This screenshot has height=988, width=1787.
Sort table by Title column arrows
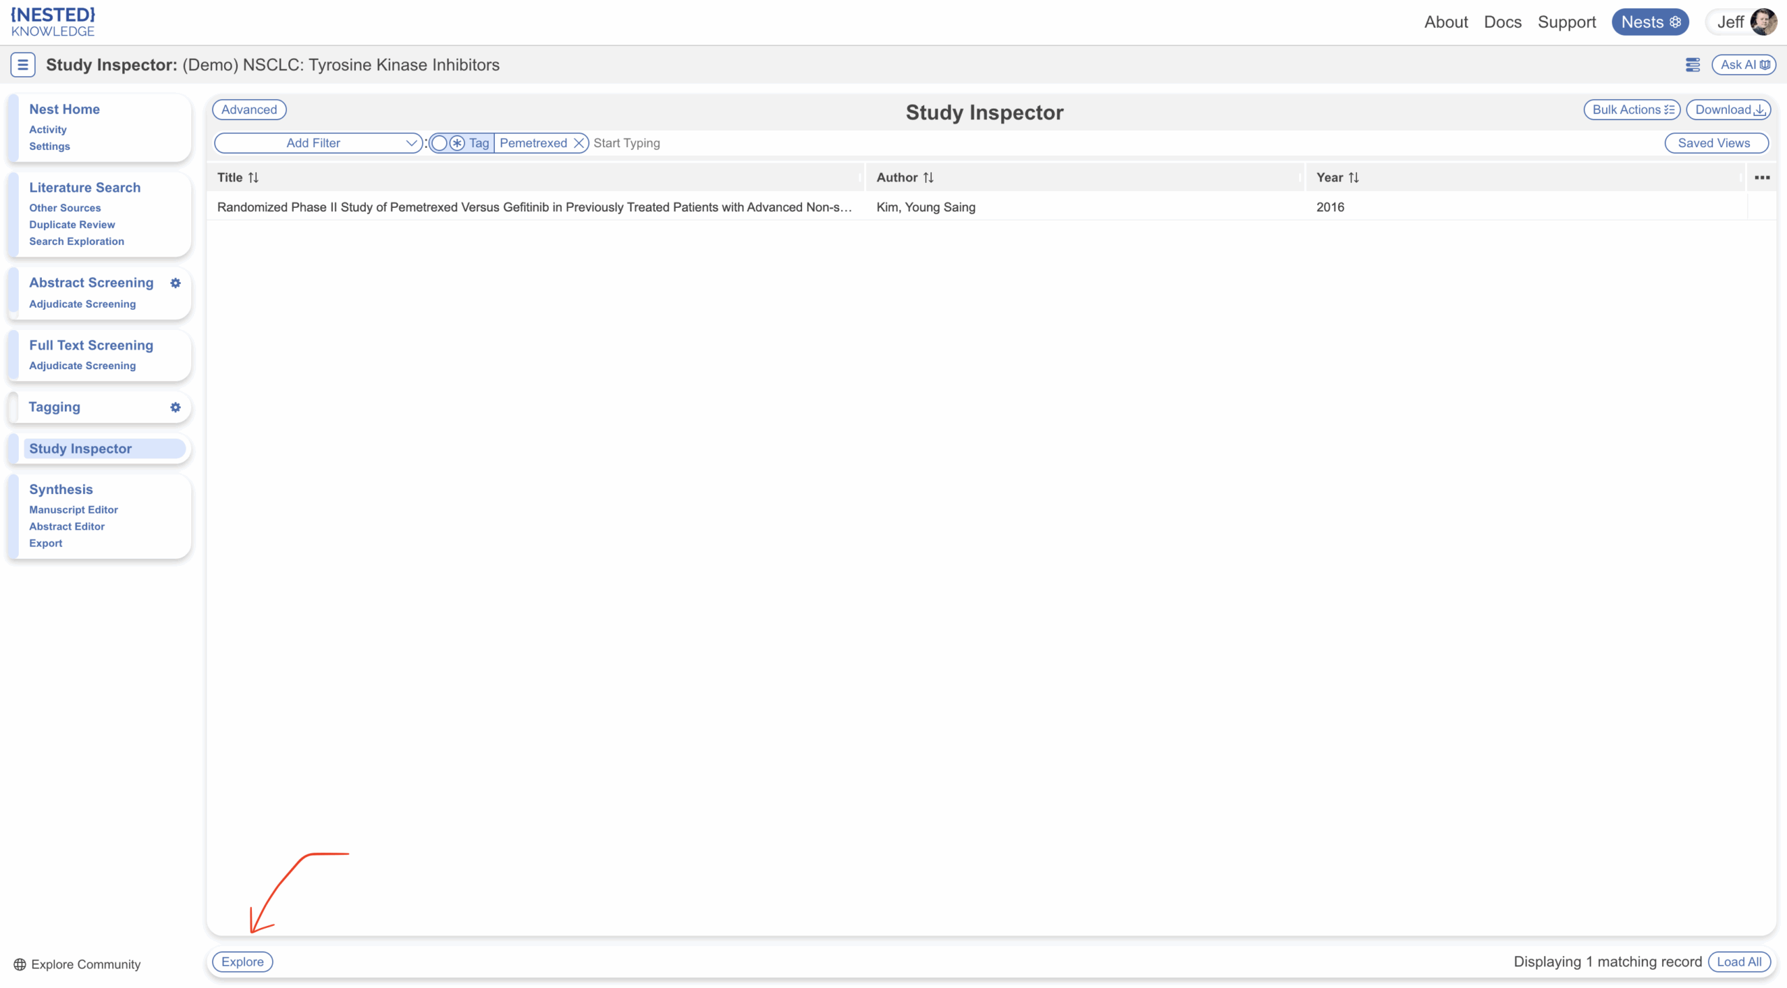point(253,177)
